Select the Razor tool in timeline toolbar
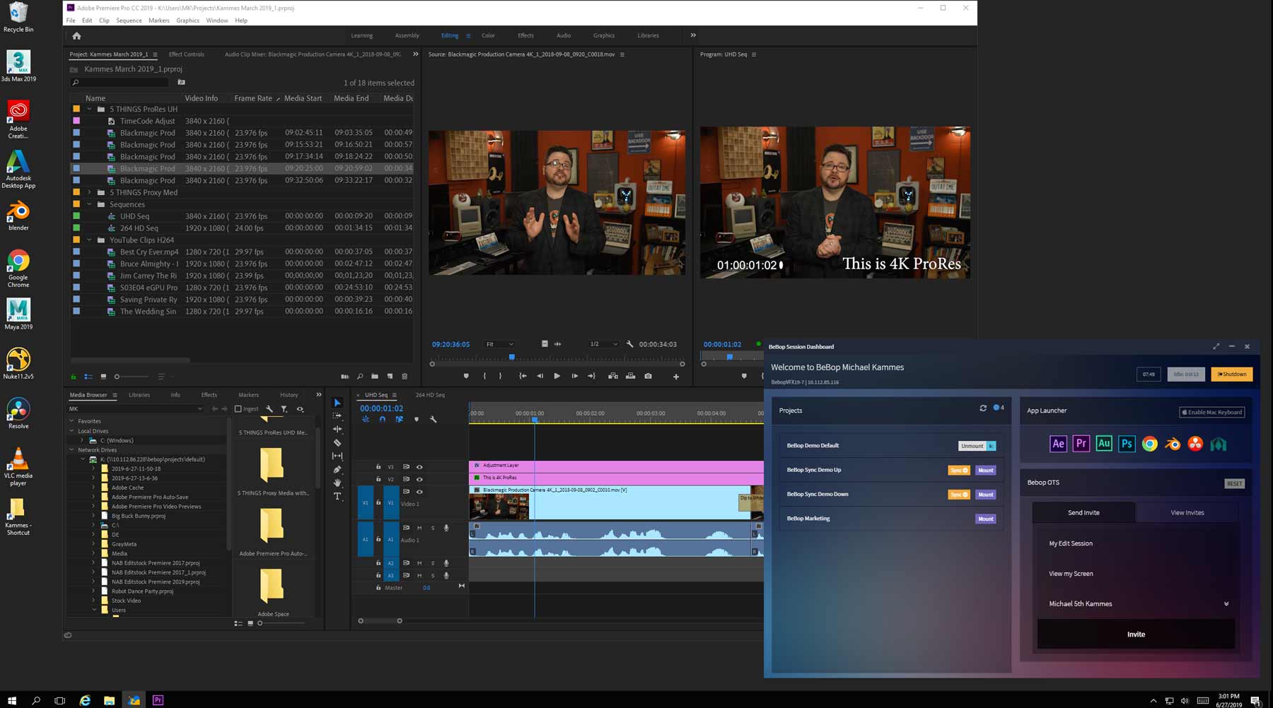Image resolution: width=1273 pixels, height=708 pixels. pyautogui.click(x=337, y=443)
